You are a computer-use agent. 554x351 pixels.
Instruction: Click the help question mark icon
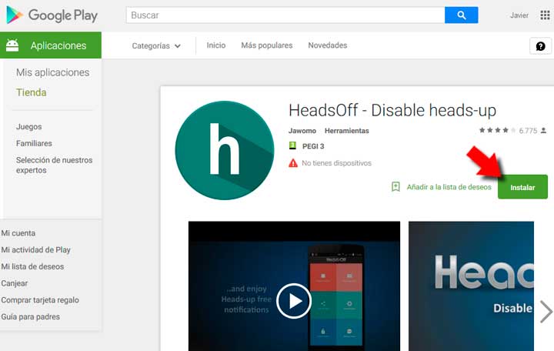click(x=541, y=46)
